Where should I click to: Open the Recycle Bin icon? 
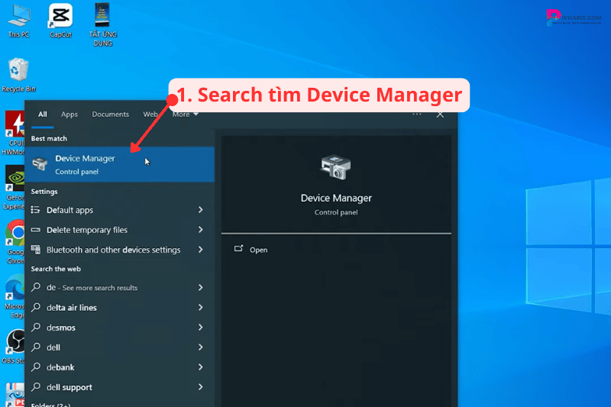pos(18,73)
